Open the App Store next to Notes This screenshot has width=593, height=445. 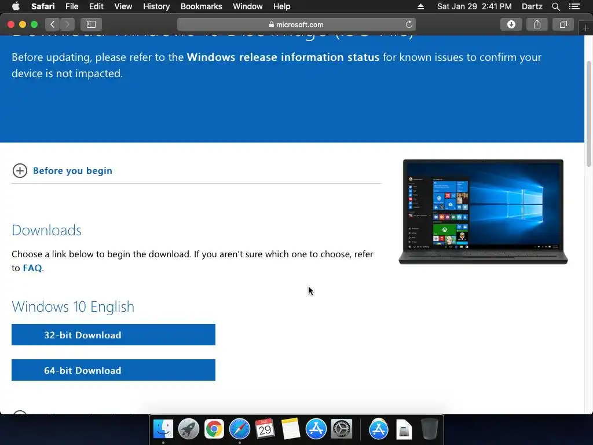point(316,429)
